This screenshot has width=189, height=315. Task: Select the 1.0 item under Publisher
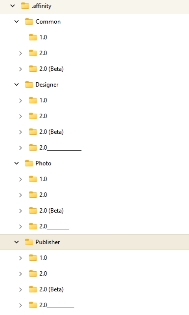pyautogui.click(x=43, y=258)
